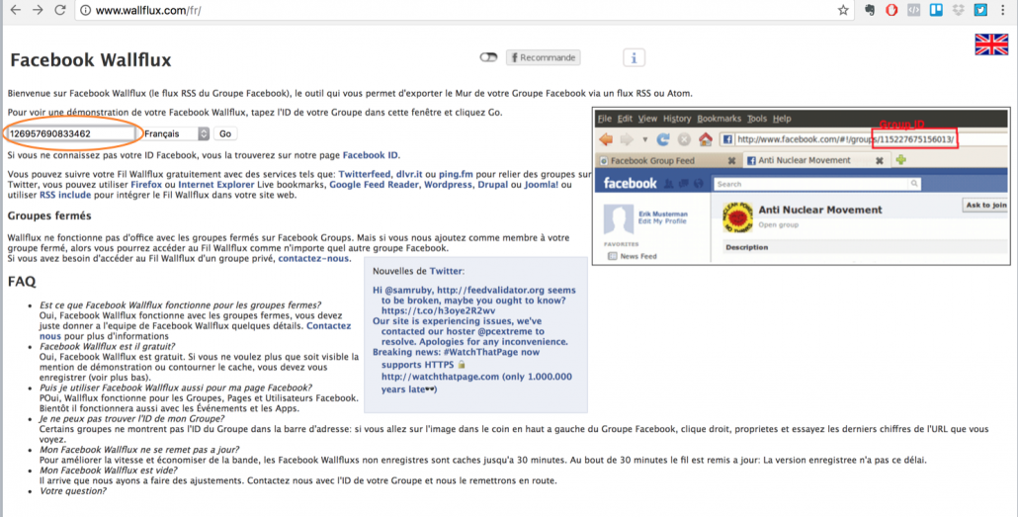Viewport: 1018px width, 517px height.
Task: Open the Google Feed Reader link
Action: [374, 185]
